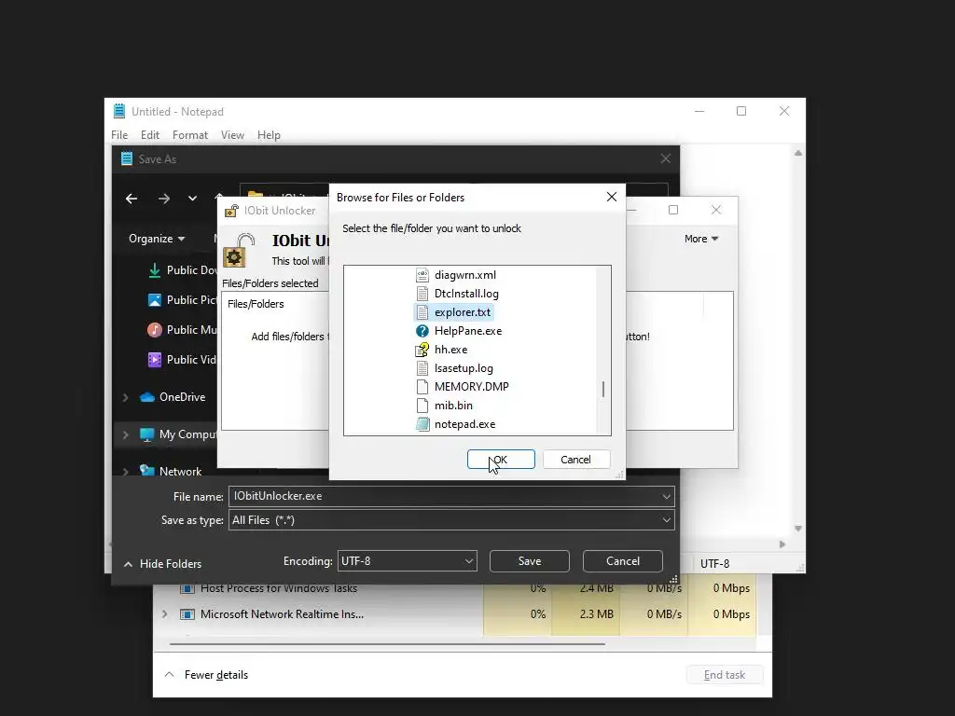955x716 pixels.
Task: Select OneDrive in Save As sidebar
Action: (x=173, y=397)
